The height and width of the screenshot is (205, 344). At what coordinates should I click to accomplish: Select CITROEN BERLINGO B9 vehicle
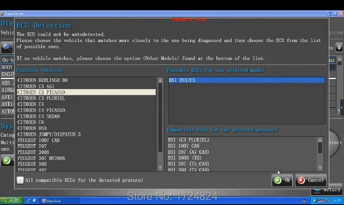pyautogui.click(x=86, y=80)
